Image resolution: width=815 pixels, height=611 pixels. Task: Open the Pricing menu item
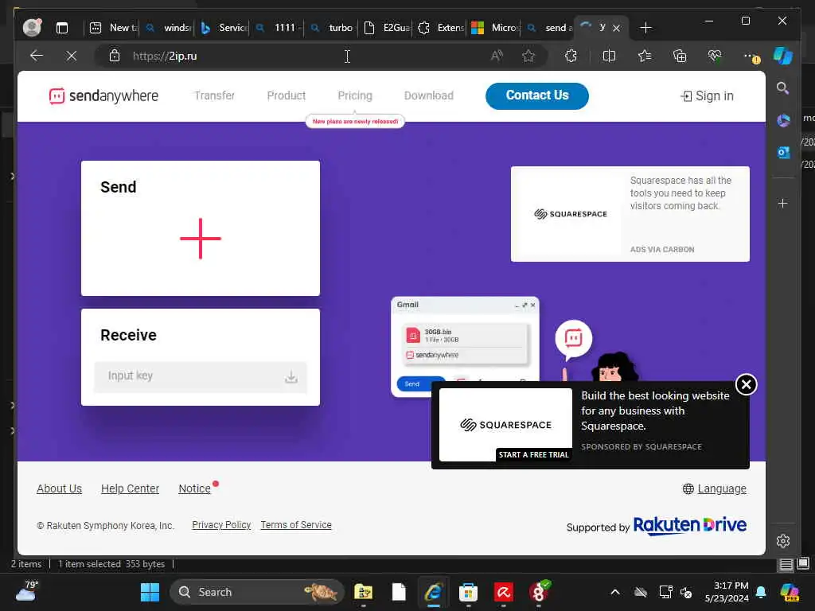click(355, 95)
